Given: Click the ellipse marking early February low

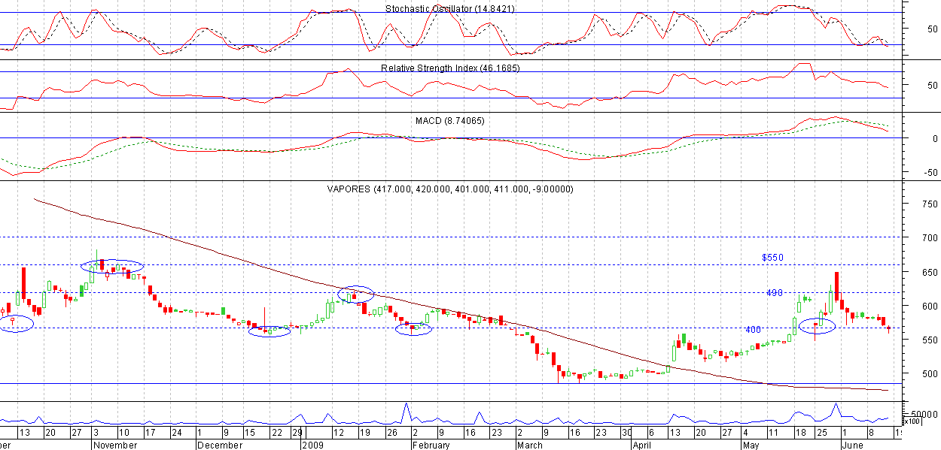Looking at the screenshot, I should coord(413,328).
